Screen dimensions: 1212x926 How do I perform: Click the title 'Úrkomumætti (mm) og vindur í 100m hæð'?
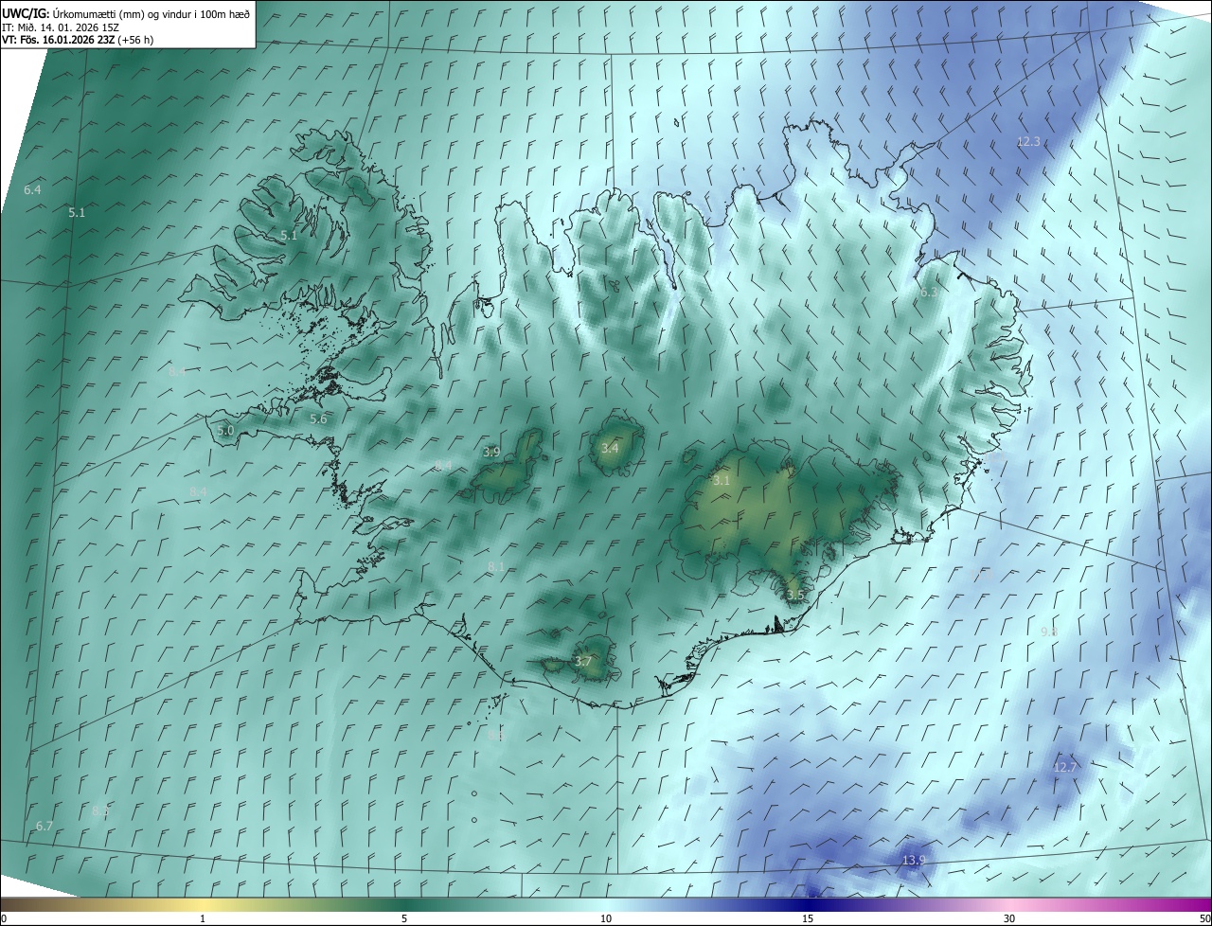point(151,13)
